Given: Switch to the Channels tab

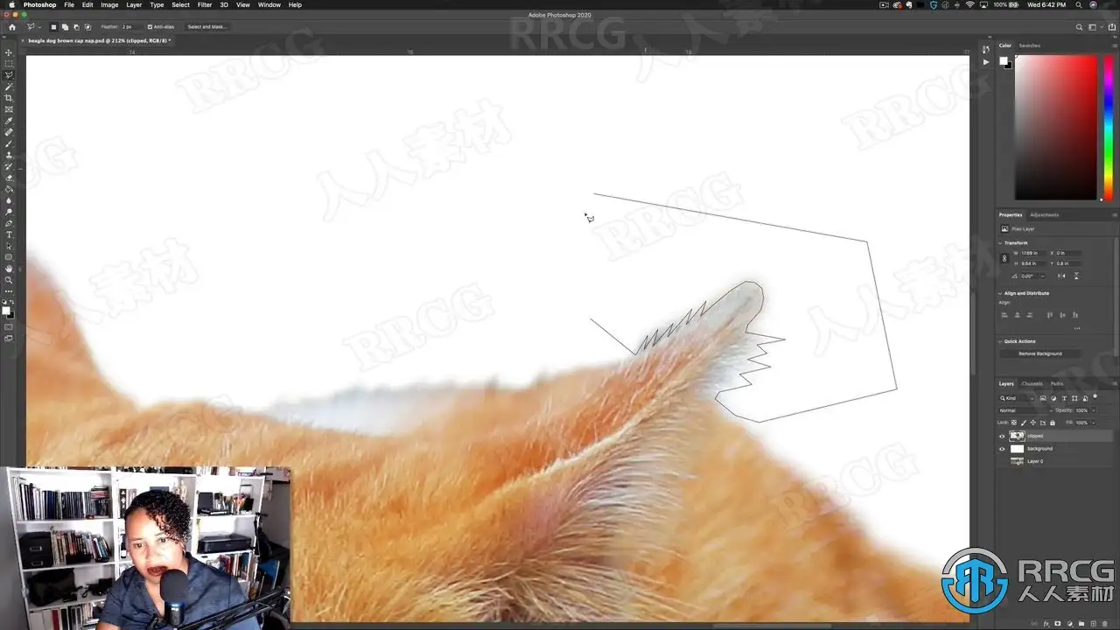Looking at the screenshot, I should (1032, 383).
